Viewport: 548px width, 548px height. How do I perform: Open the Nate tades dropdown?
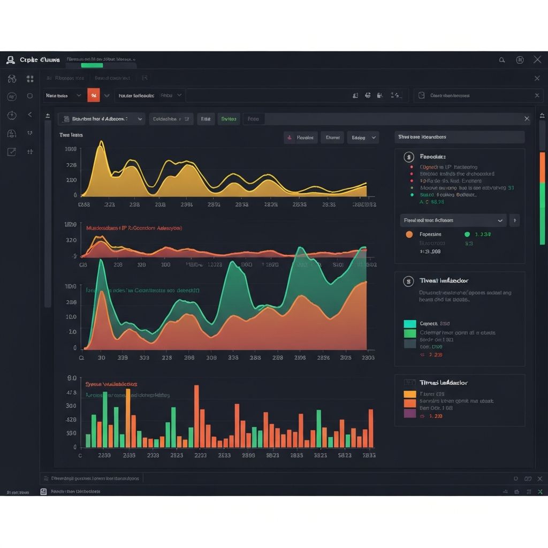point(64,95)
